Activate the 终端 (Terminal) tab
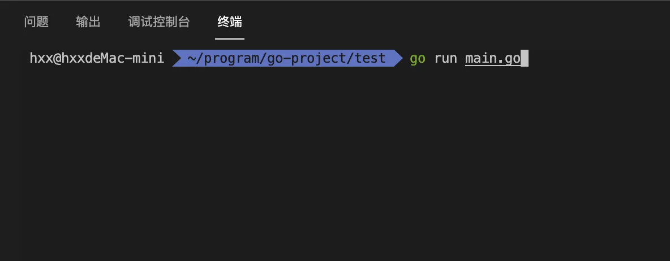Image resolution: width=670 pixels, height=261 pixels. click(x=229, y=21)
